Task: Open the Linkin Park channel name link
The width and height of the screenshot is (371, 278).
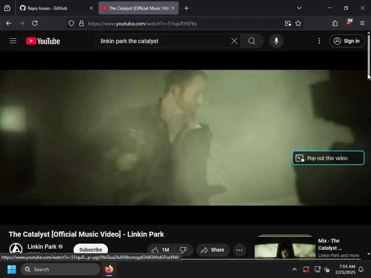Action: 42,247
